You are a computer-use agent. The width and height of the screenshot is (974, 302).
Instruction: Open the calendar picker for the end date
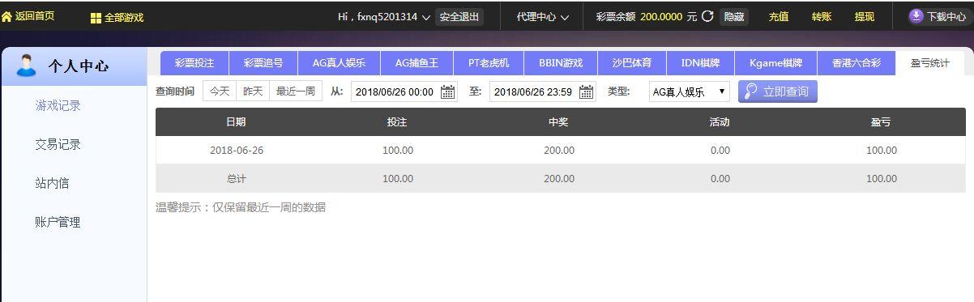pyautogui.click(x=587, y=92)
